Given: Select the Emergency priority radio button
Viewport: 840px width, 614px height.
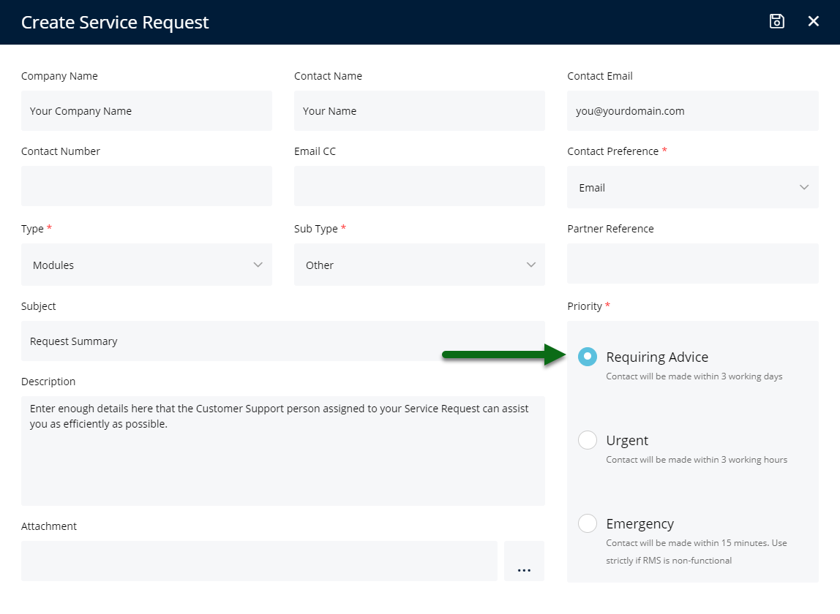Looking at the screenshot, I should 588,523.
